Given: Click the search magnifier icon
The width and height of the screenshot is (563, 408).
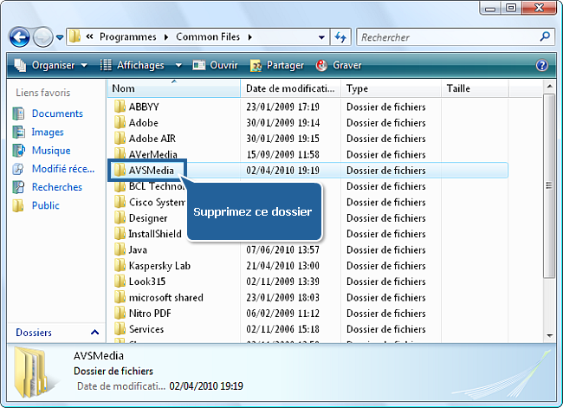Looking at the screenshot, I should 545,37.
